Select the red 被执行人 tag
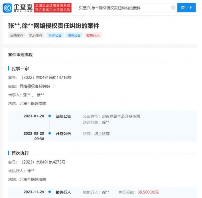Image resolution: width=202 pixels, height=198 pixels. (x=93, y=35)
